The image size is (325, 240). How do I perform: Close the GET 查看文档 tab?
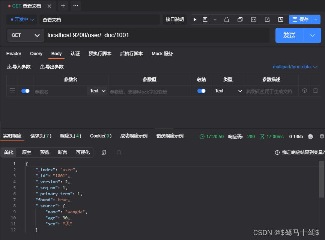49,6
